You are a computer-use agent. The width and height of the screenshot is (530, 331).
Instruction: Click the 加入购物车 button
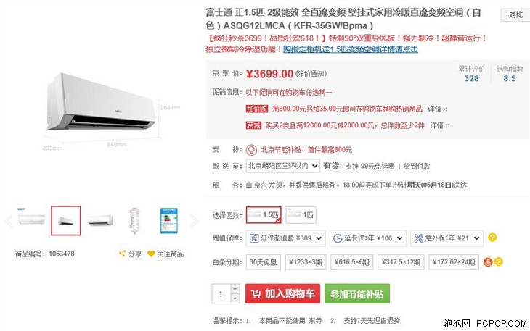(x=282, y=293)
